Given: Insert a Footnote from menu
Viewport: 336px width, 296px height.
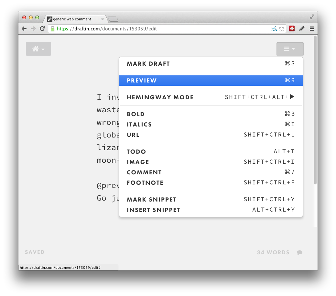Looking at the screenshot, I should [x=211, y=183].
